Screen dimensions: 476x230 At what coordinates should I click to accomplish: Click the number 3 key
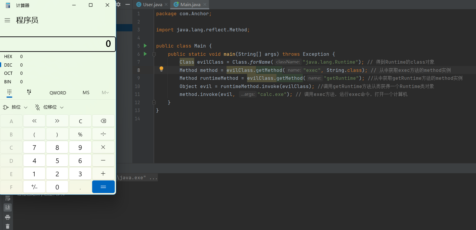[80, 174]
